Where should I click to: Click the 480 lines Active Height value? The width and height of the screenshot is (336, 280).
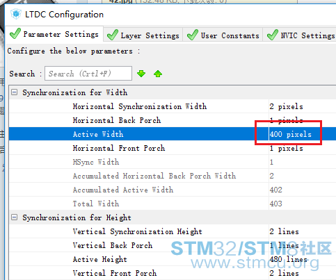click(x=288, y=259)
